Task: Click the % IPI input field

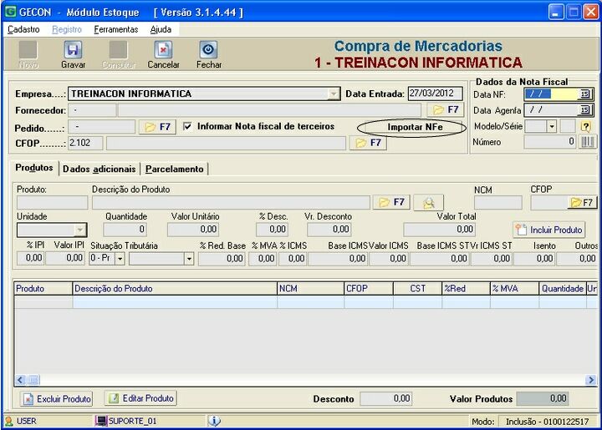Action: coord(30,258)
